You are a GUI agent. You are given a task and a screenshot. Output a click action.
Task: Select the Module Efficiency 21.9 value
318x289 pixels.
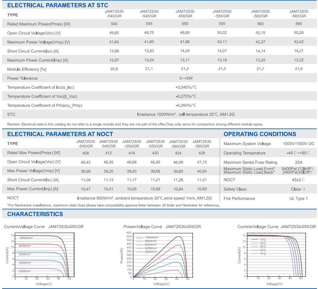click(x=298, y=69)
